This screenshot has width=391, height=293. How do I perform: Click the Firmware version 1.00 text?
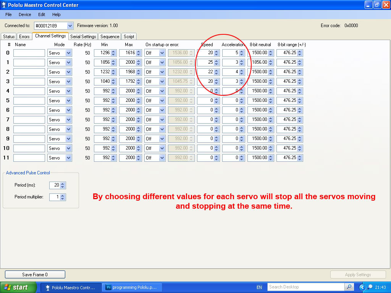tap(97, 26)
